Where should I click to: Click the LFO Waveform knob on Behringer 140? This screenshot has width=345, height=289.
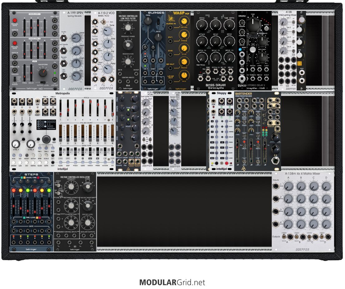(x=43, y=72)
